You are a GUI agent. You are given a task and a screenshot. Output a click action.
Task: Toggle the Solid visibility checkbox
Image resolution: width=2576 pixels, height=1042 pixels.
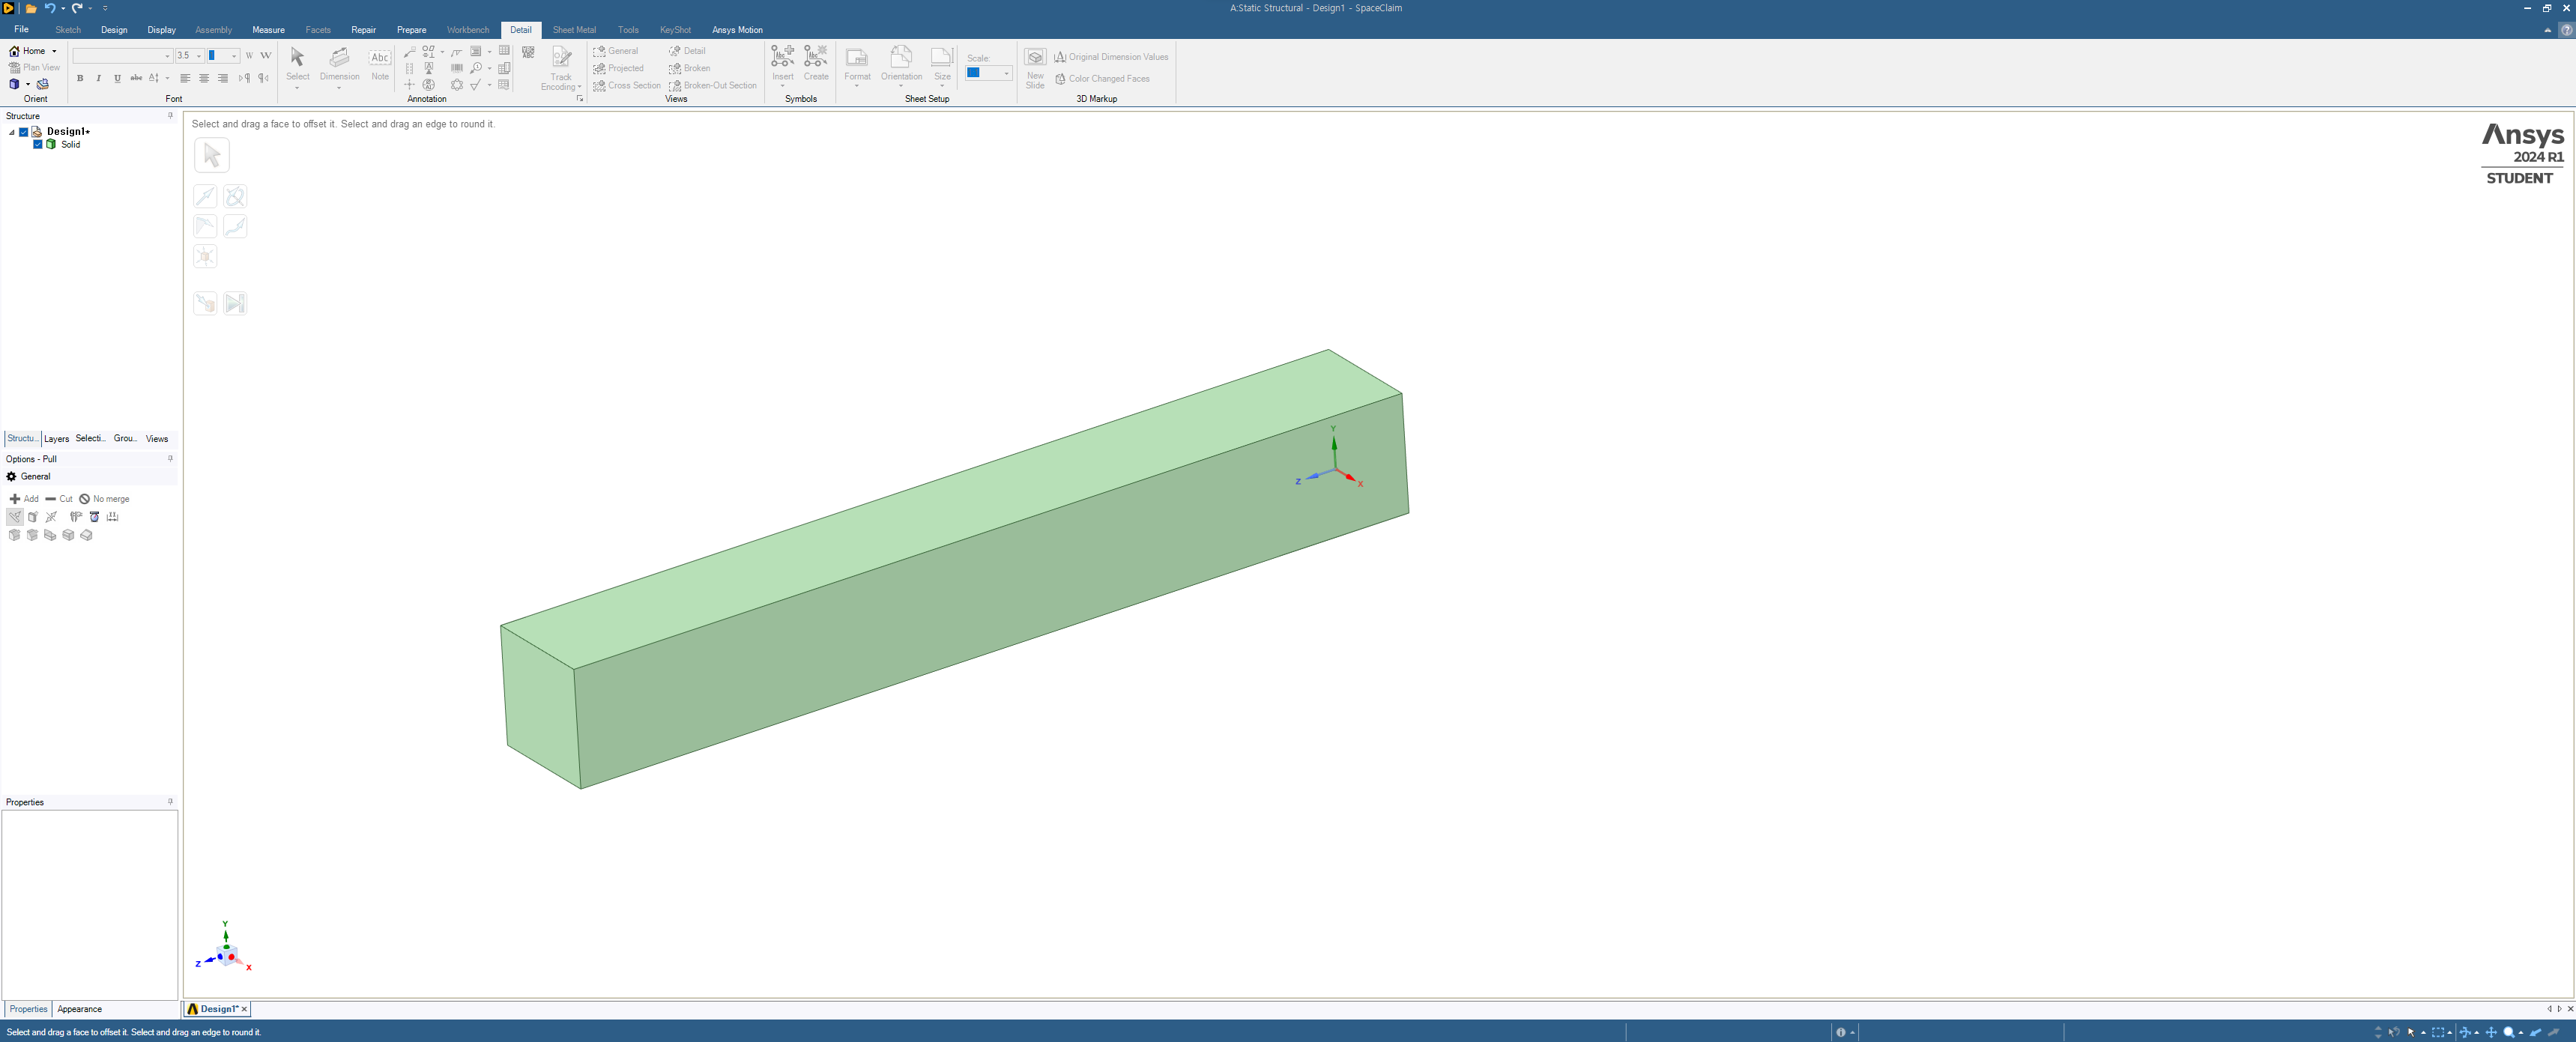(x=38, y=145)
